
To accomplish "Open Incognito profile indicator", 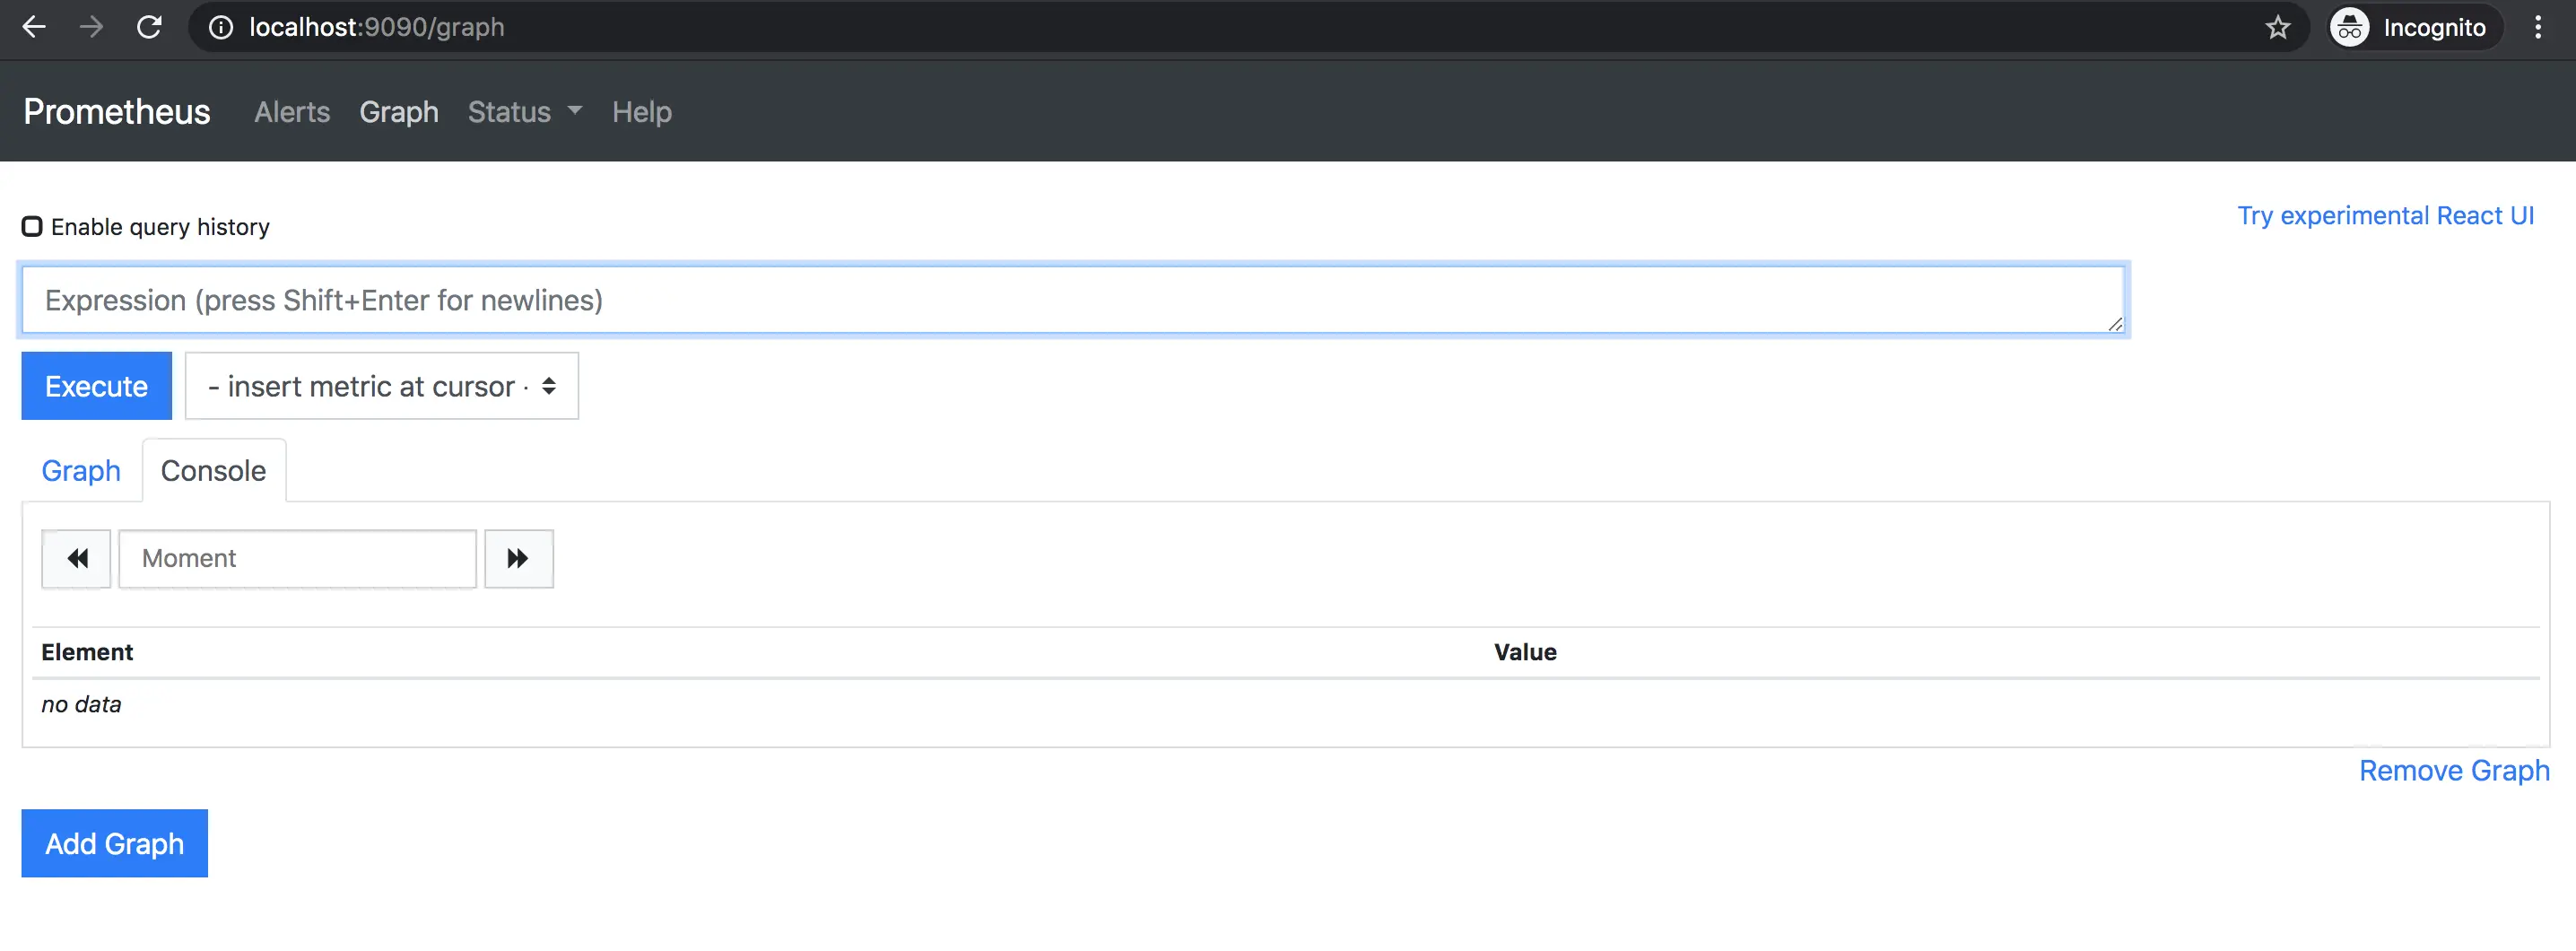I will click(x=2415, y=27).
